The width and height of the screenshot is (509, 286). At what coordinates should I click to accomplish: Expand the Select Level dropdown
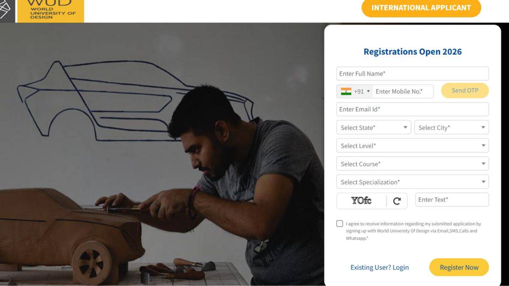412,146
